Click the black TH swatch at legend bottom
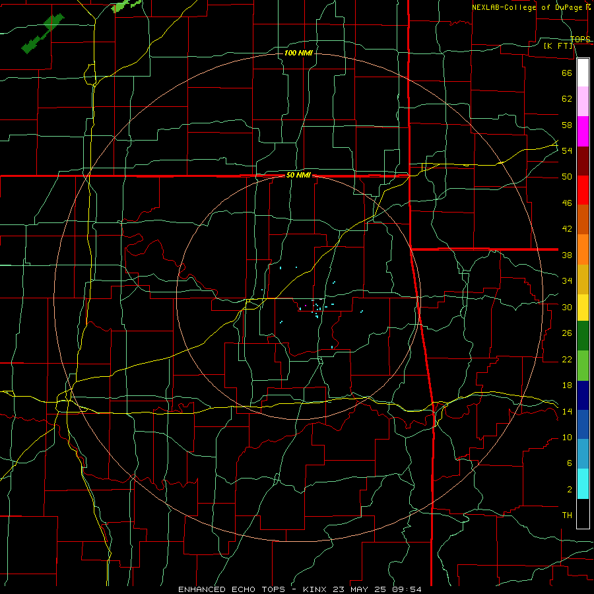 (583, 513)
